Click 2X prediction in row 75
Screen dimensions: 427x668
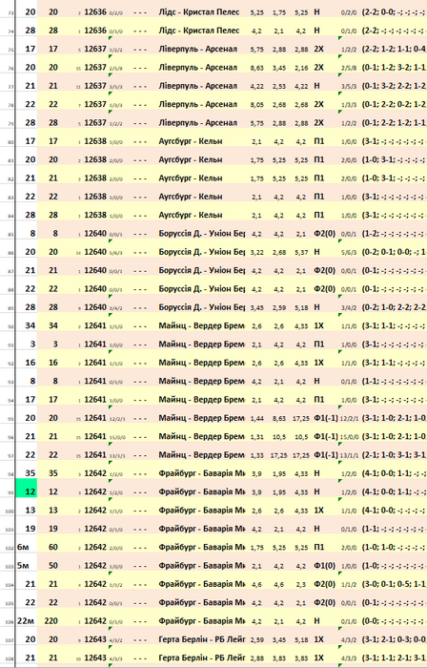pos(319,49)
